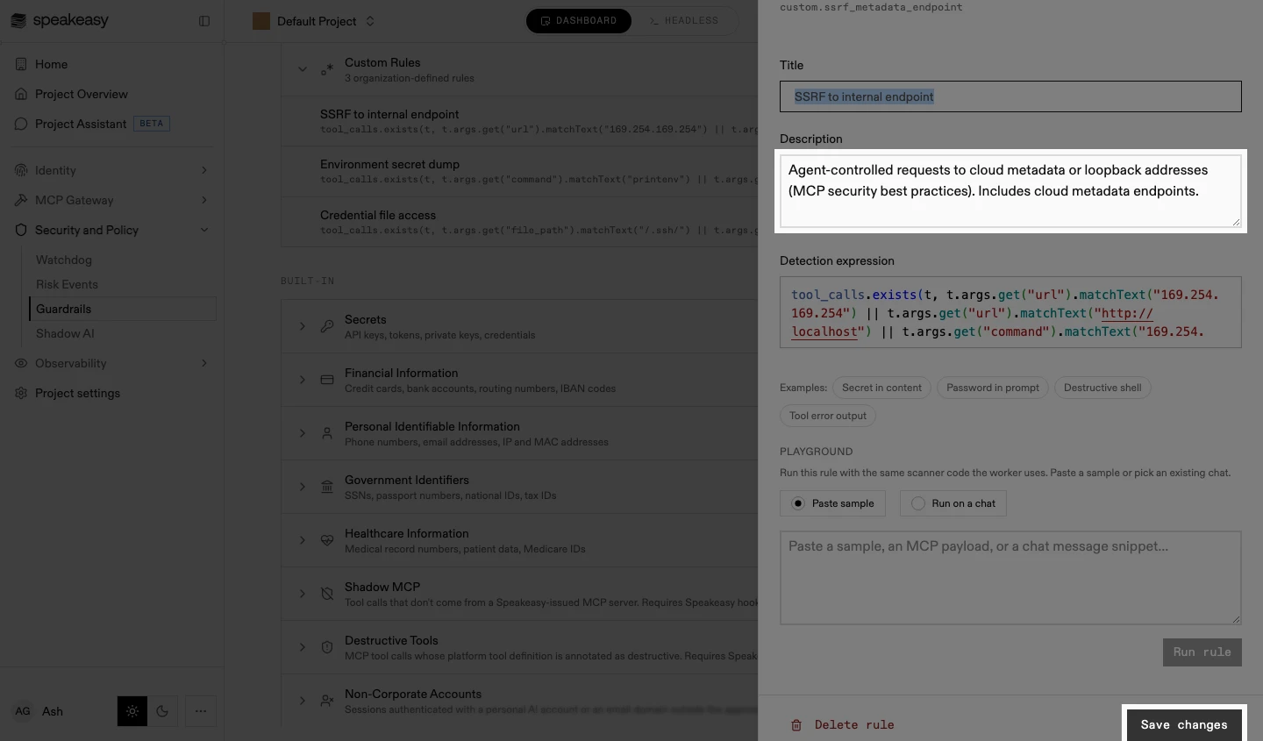Click the Financial Information card icon
Screen dimensions: 1263x741
(327, 380)
